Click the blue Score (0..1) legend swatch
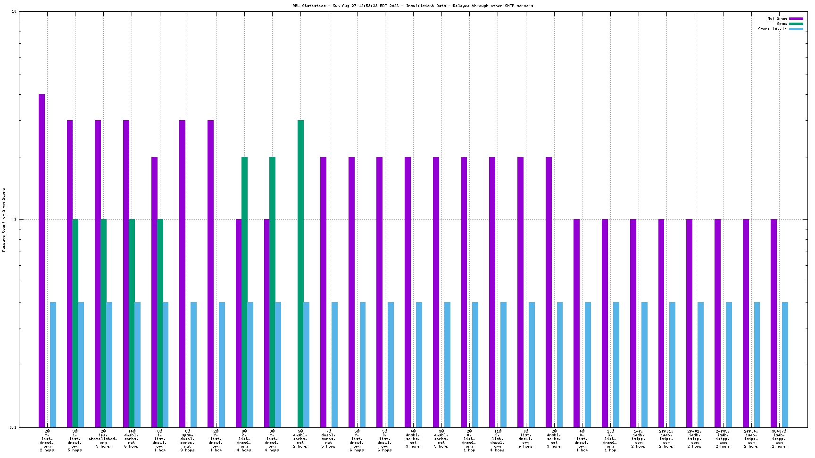Image resolution: width=815 pixels, height=458 pixels. coord(796,29)
